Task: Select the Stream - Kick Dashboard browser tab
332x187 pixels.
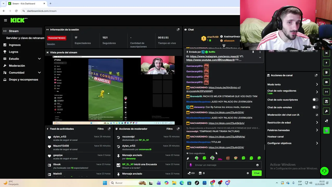Action: coord(26,4)
